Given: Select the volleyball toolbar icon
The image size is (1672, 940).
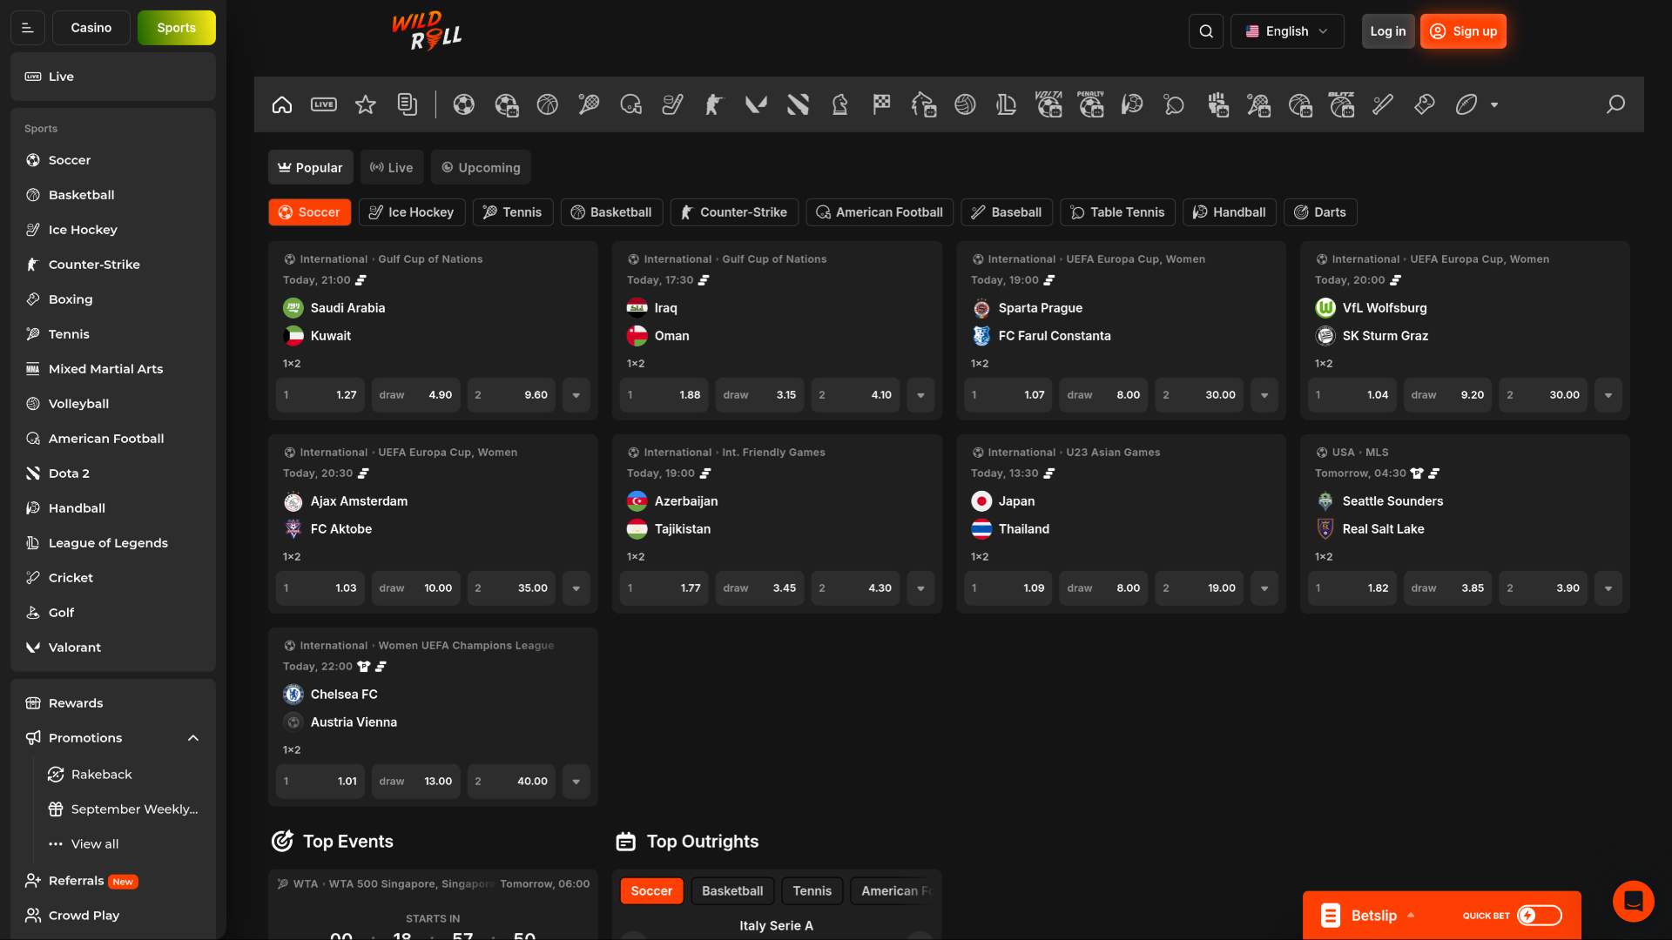Looking at the screenshot, I should coord(966,104).
